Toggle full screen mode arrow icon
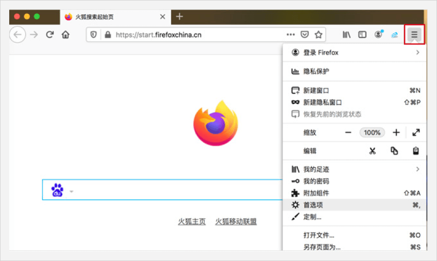 pyautogui.click(x=416, y=133)
